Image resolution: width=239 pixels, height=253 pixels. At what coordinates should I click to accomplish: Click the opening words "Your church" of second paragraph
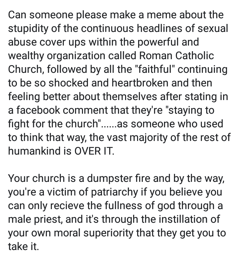tap(37, 178)
